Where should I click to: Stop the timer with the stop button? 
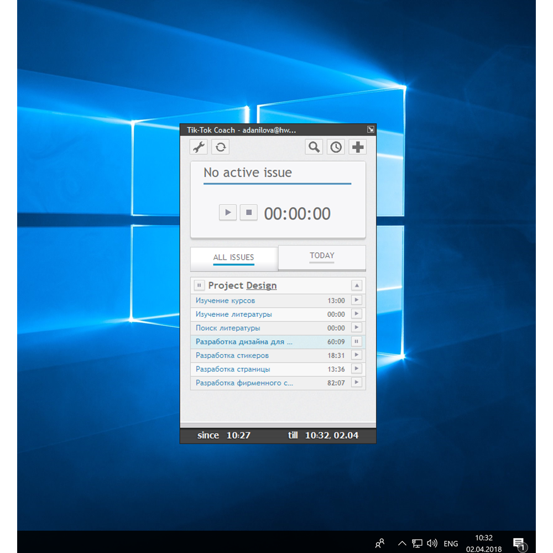click(x=248, y=212)
